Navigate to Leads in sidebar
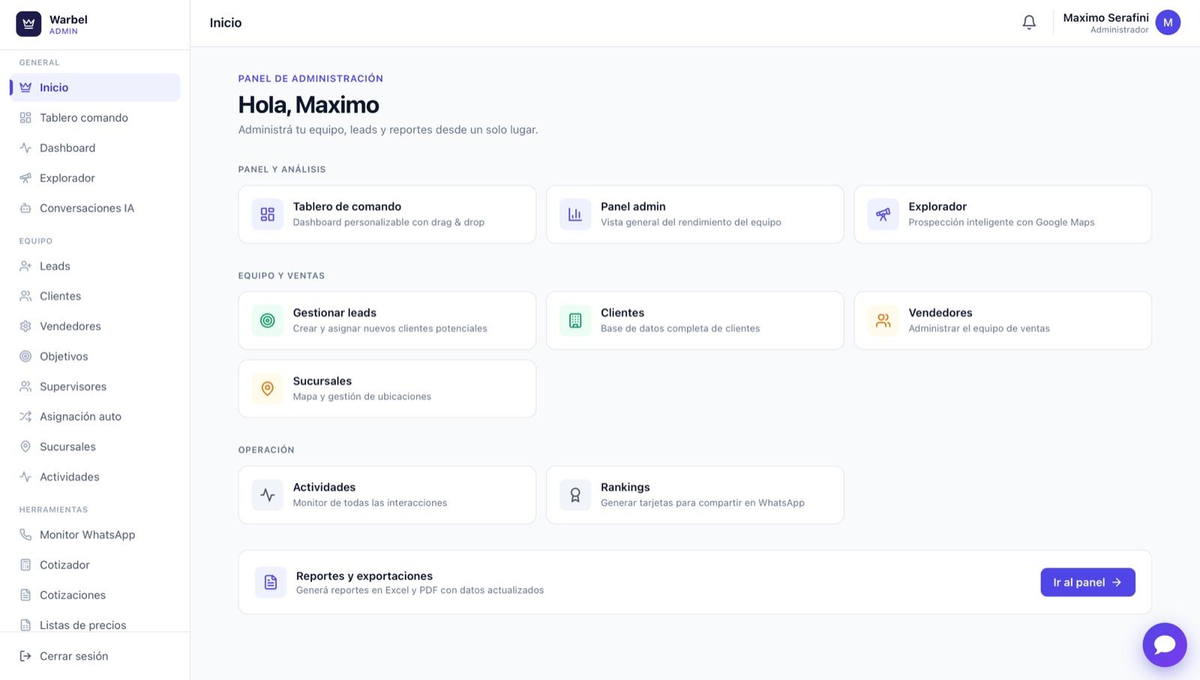The height and width of the screenshot is (680, 1200). click(x=95, y=266)
